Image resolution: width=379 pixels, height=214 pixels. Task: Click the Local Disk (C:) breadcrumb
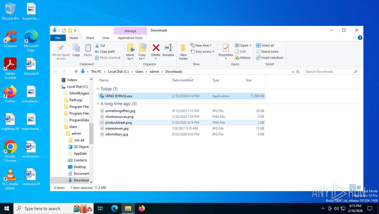click(118, 72)
